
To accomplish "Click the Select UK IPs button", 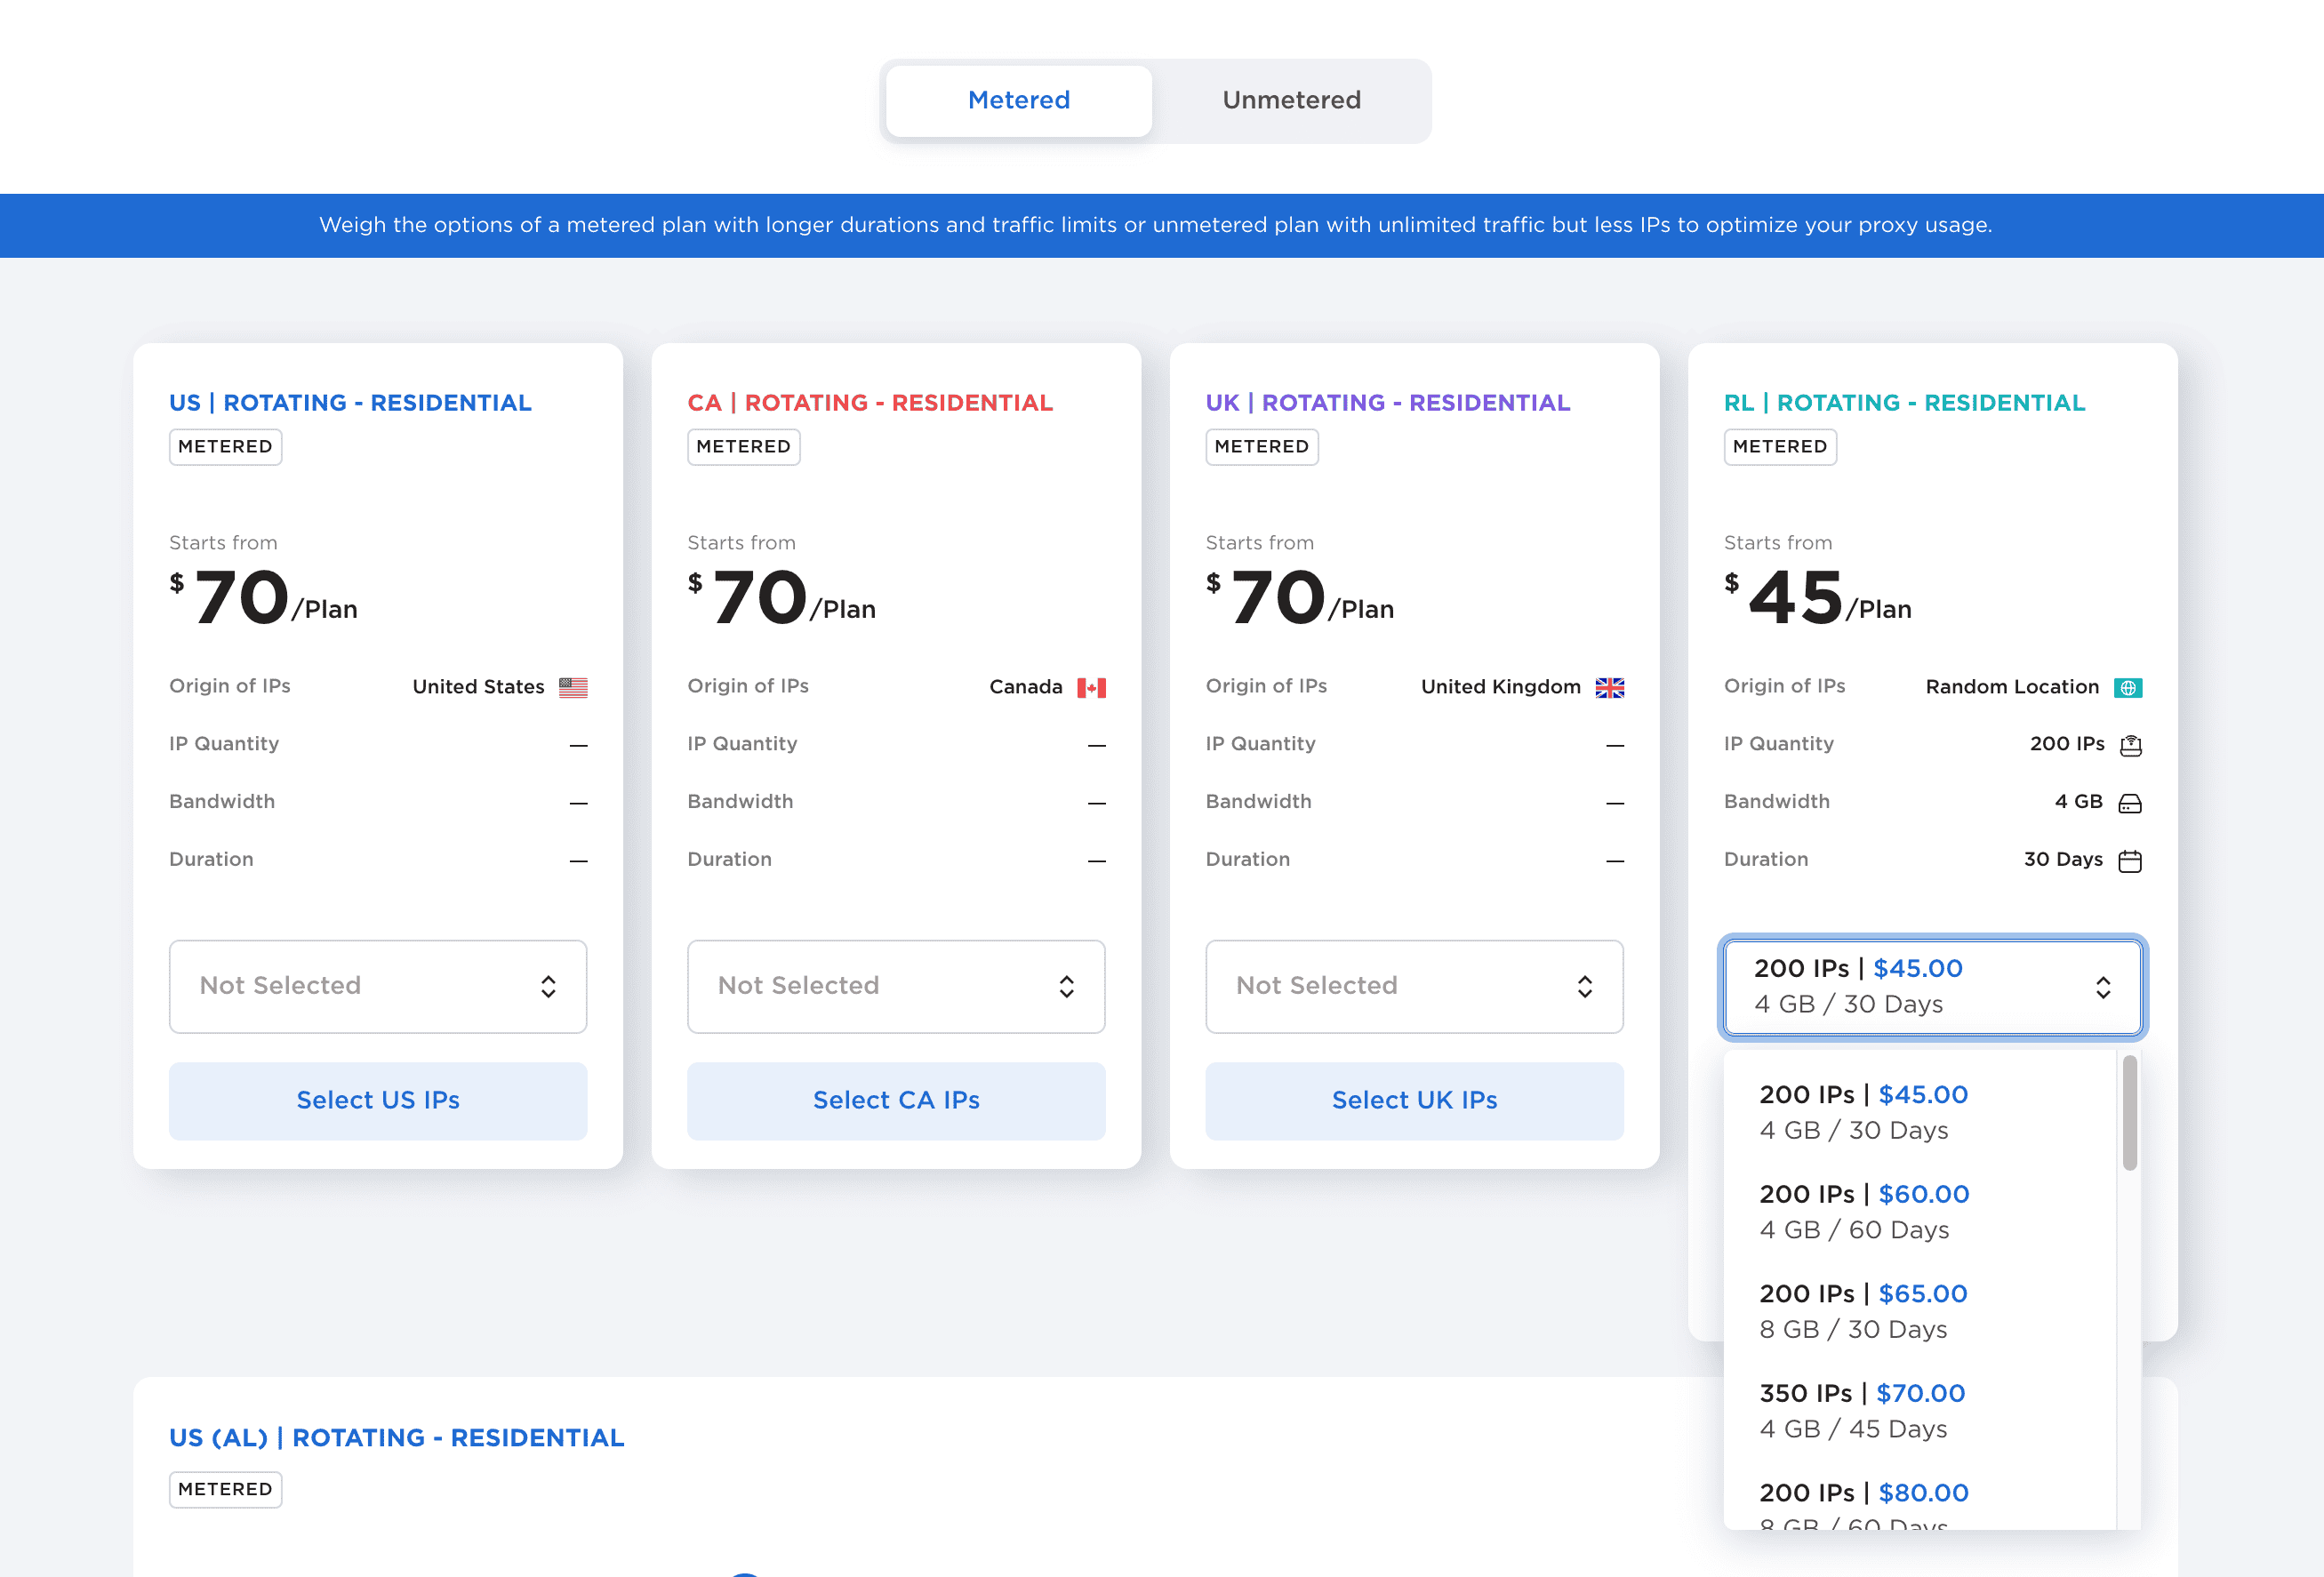I will pos(1414,1100).
